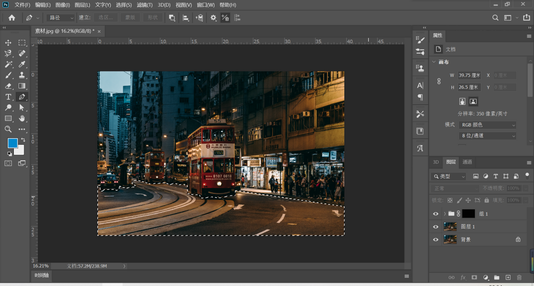This screenshot has width=534, height=286.
Task: Click the canvas height H field
Action: coord(469,87)
